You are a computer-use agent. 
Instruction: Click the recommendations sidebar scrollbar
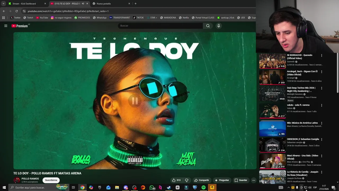(x=337, y=73)
